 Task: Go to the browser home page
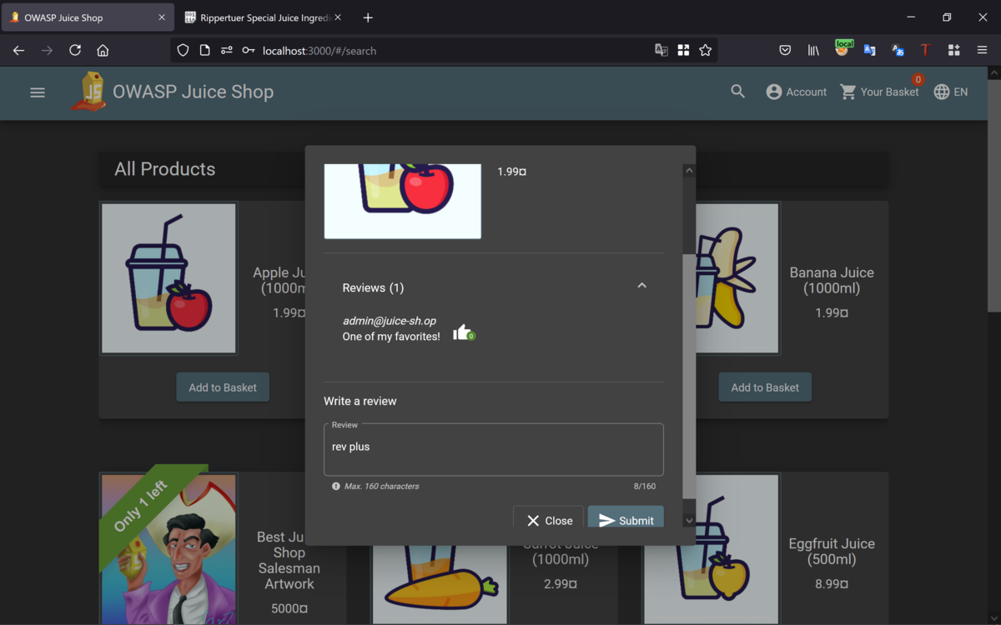(103, 51)
